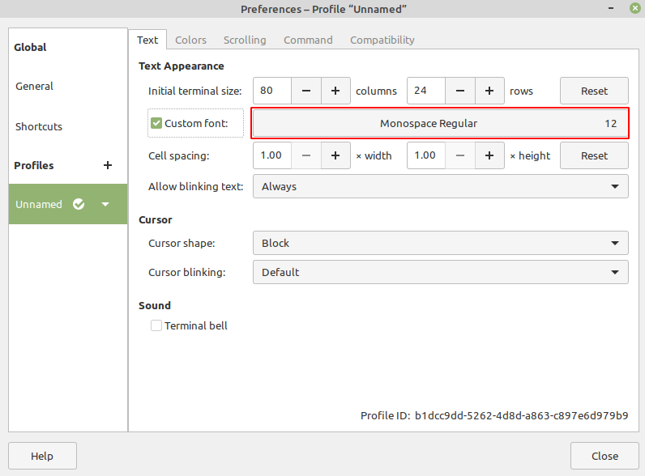Viewport: 645px width, 476px height.
Task: Open the Compatibility tab
Action: pos(382,40)
